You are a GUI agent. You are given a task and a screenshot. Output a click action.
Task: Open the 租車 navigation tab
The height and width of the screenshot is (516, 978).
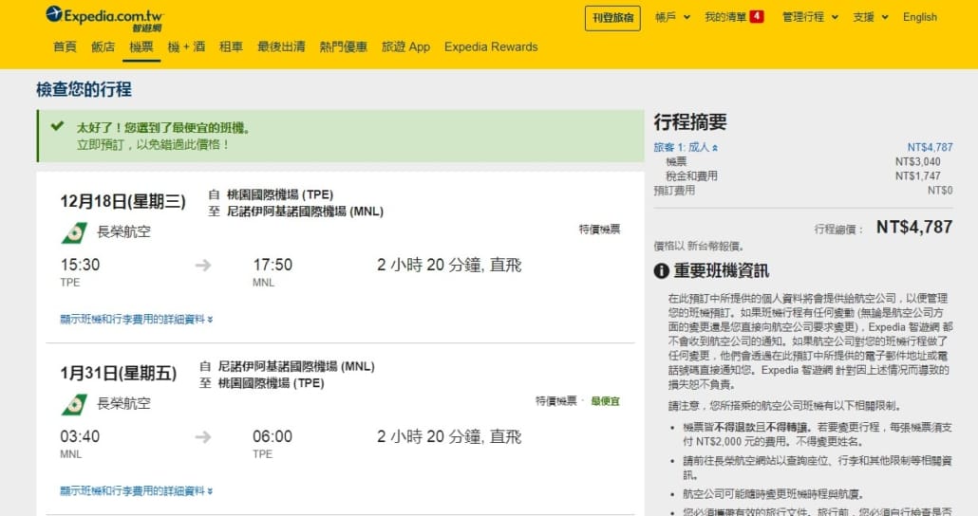pyautogui.click(x=232, y=46)
